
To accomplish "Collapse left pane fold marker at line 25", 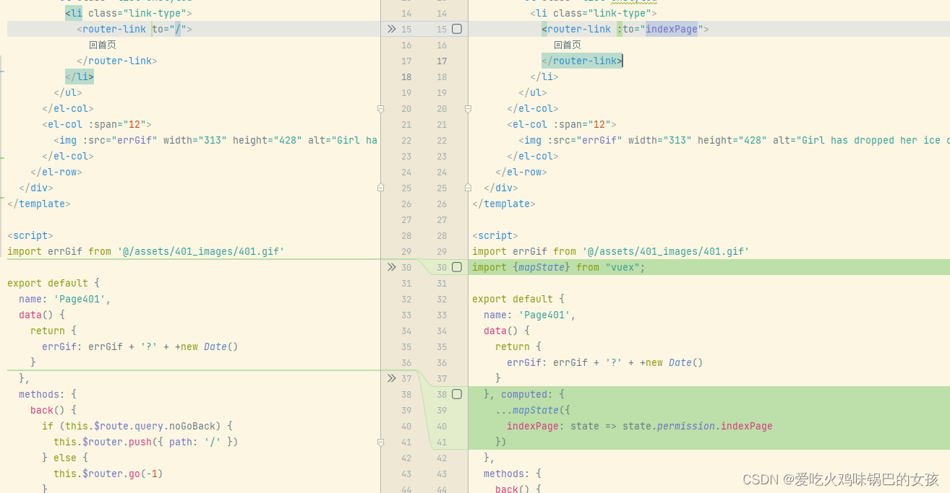I will click(x=380, y=188).
